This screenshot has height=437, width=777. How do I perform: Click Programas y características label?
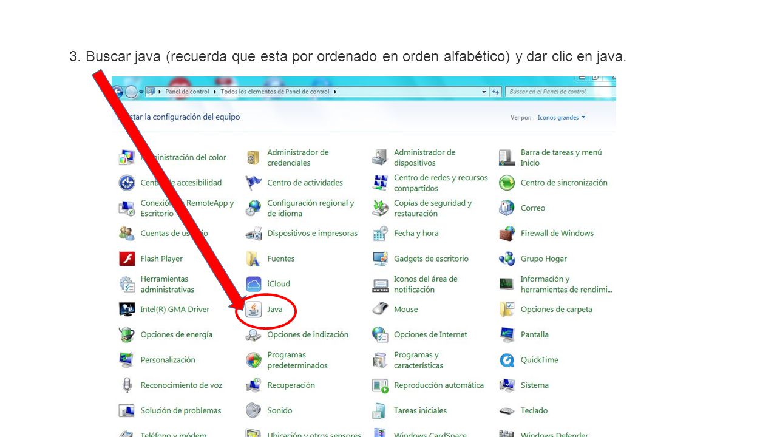pos(419,361)
